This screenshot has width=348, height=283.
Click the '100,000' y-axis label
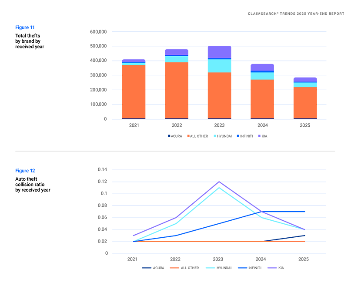pos(98,104)
